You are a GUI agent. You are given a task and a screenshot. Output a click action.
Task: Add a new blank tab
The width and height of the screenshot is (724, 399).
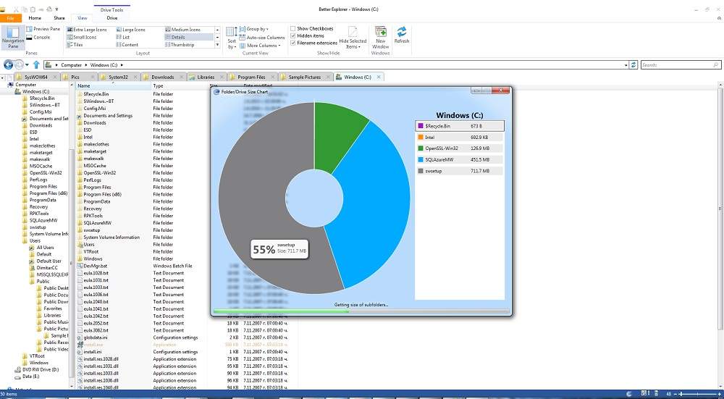10,77
